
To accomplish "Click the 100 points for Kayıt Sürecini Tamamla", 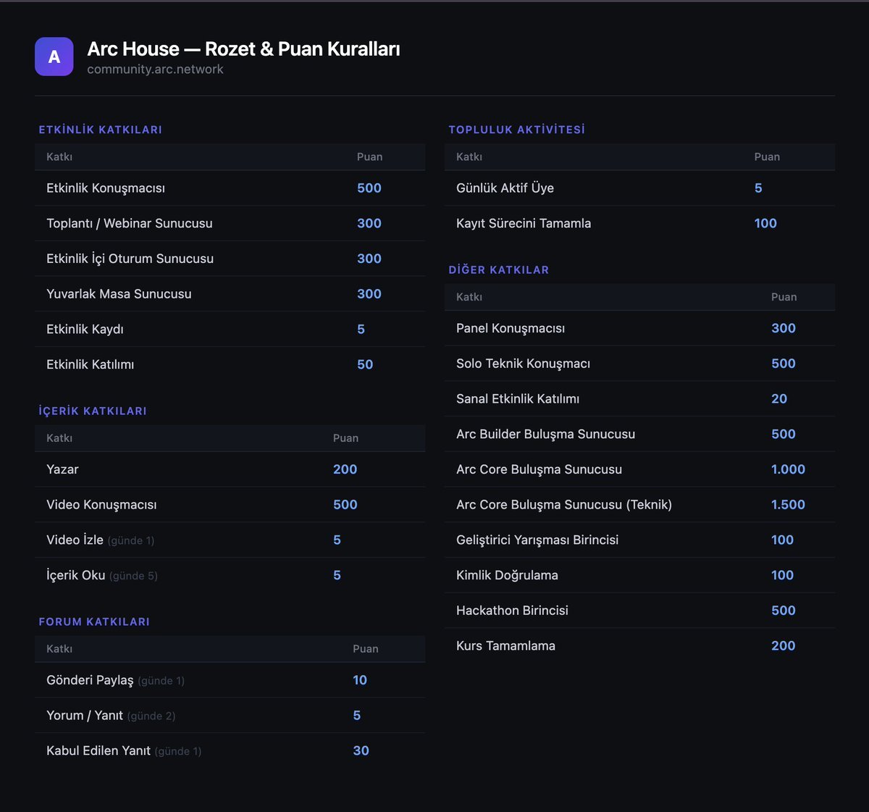I will 765,223.
